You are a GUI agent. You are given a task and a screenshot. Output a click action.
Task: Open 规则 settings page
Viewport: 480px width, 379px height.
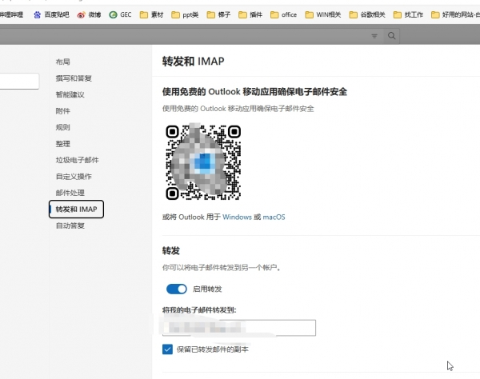click(62, 127)
